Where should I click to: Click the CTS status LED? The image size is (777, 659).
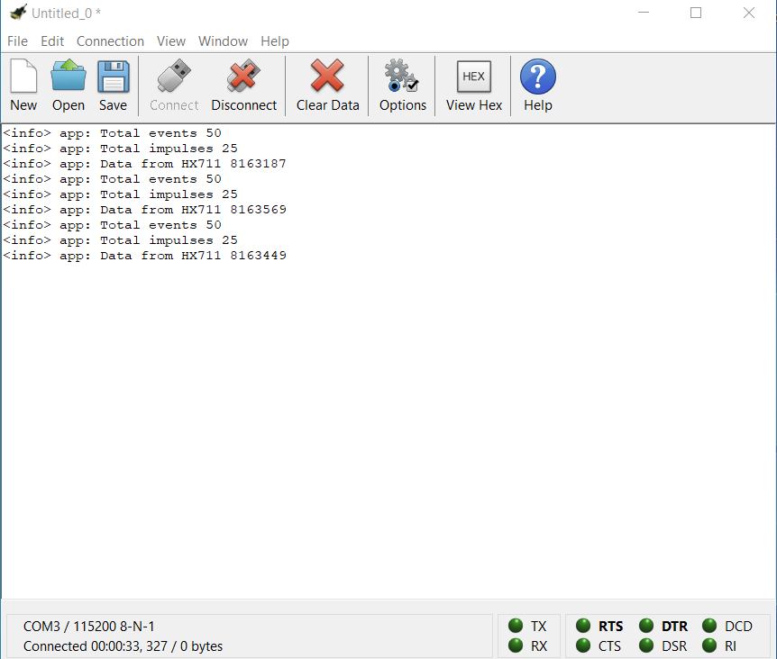[x=583, y=645]
